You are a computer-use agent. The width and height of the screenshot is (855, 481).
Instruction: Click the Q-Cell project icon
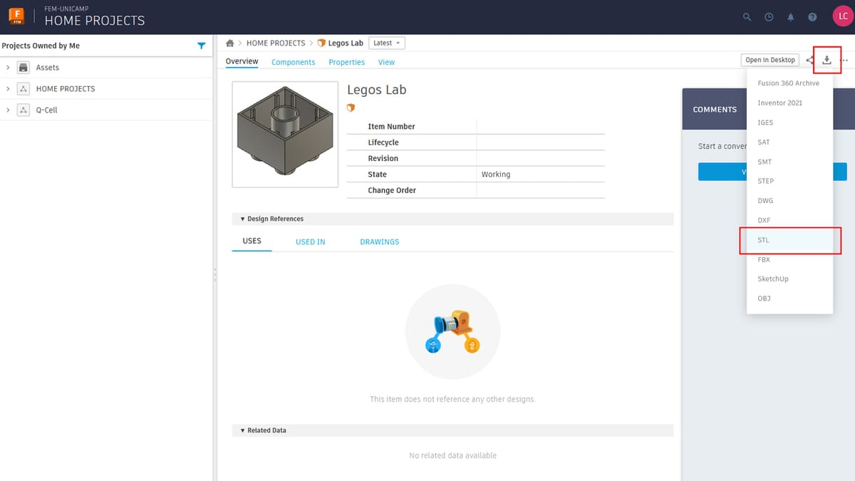[24, 110]
